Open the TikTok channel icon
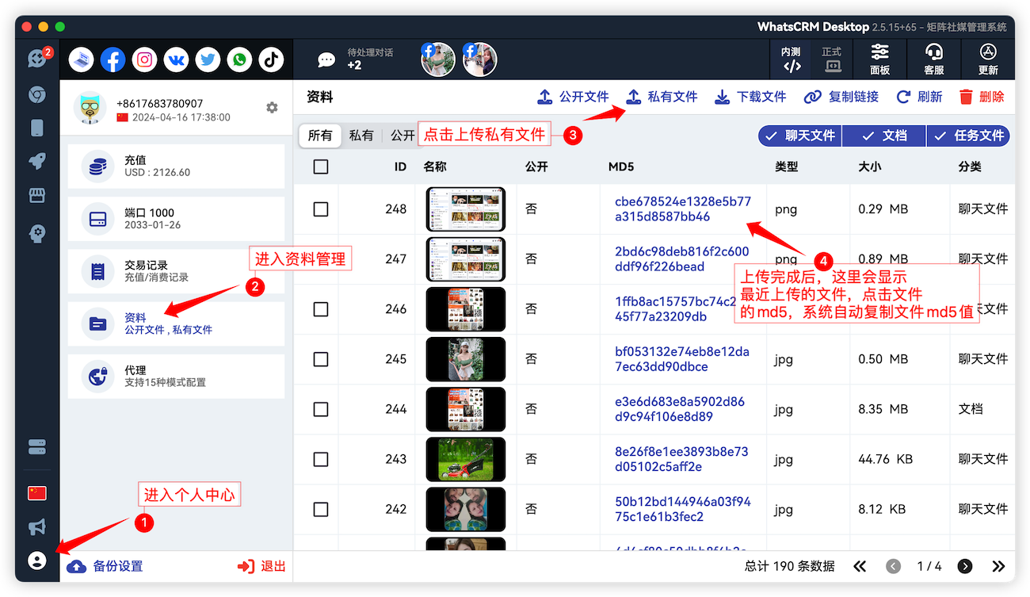1030x597 pixels. pyautogui.click(x=271, y=59)
